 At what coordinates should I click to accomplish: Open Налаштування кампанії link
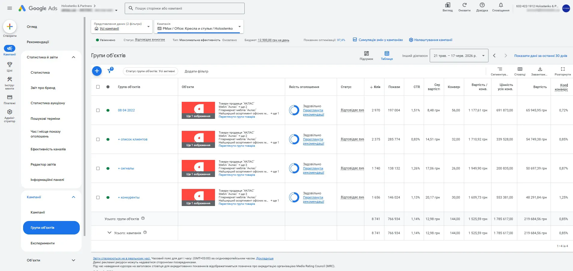tap(431, 40)
